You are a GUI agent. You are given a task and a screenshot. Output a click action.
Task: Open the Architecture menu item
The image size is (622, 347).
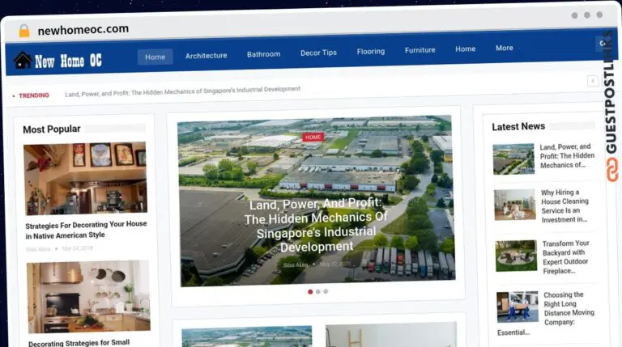click(x=206, y=56)
